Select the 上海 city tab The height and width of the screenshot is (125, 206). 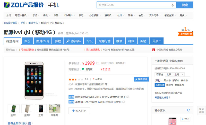point(177,74)
